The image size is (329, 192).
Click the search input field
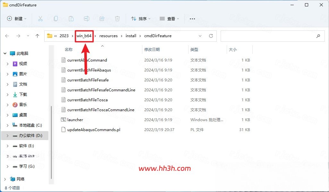(x=273, y=36)
